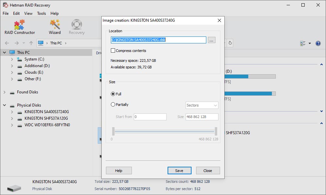Screen dimensions: 326x195
Task: Open the navigation history dropdown arrow
Action: [24, 43]
